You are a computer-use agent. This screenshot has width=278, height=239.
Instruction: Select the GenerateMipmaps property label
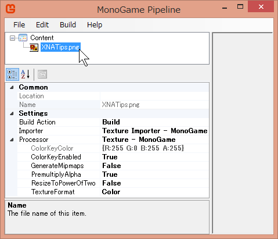[x=57, y=166]
